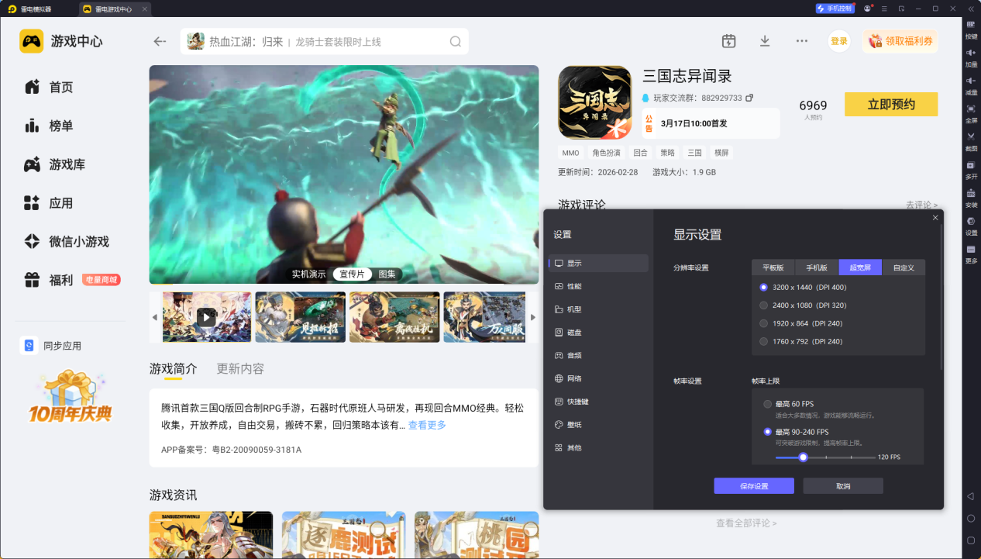Image resolution: width=981 pixels, height=559 pixels.
Task: Copy player group number 882929733 with copy icon
Action: point(749,98)
